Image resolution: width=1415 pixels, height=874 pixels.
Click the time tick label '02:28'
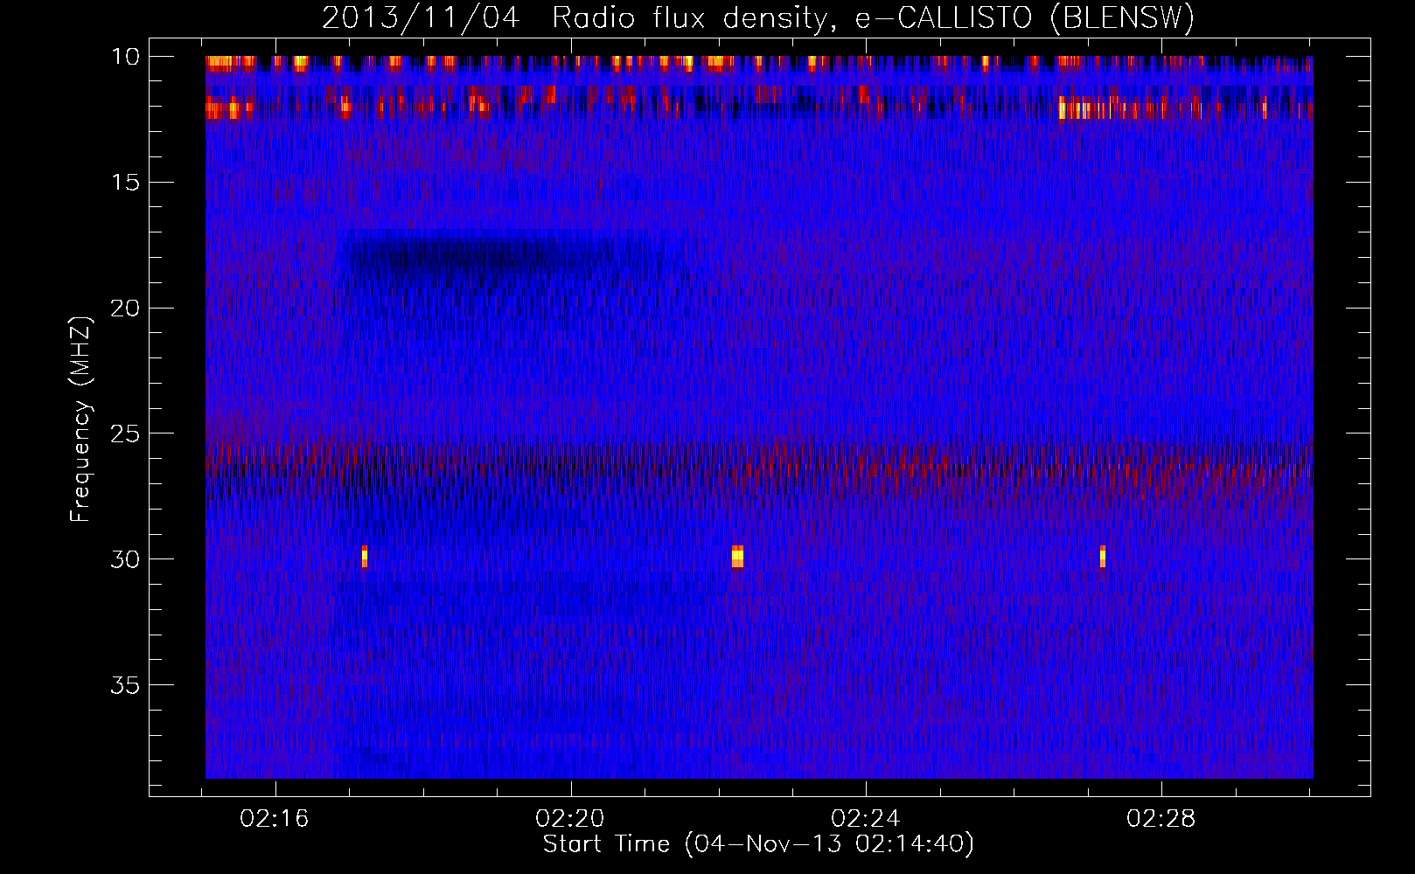click(1161, 819)
